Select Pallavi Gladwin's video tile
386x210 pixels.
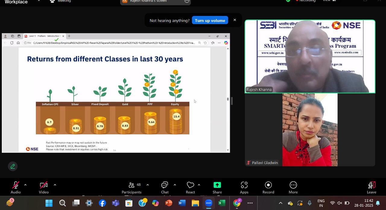pyautogui.click(x=310, y=130)
